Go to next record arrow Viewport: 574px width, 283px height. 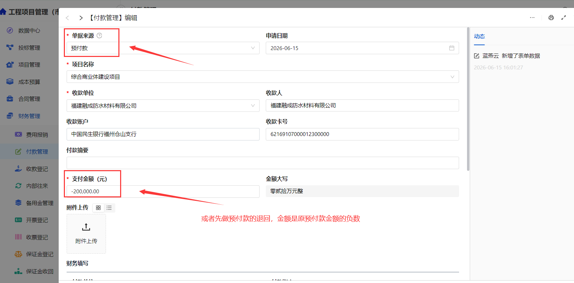pyautogui.click(x=81, y=18)
